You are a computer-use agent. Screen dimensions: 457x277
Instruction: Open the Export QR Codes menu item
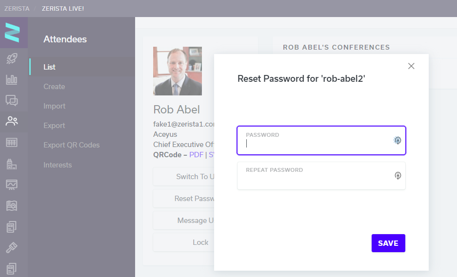(71, 145)
